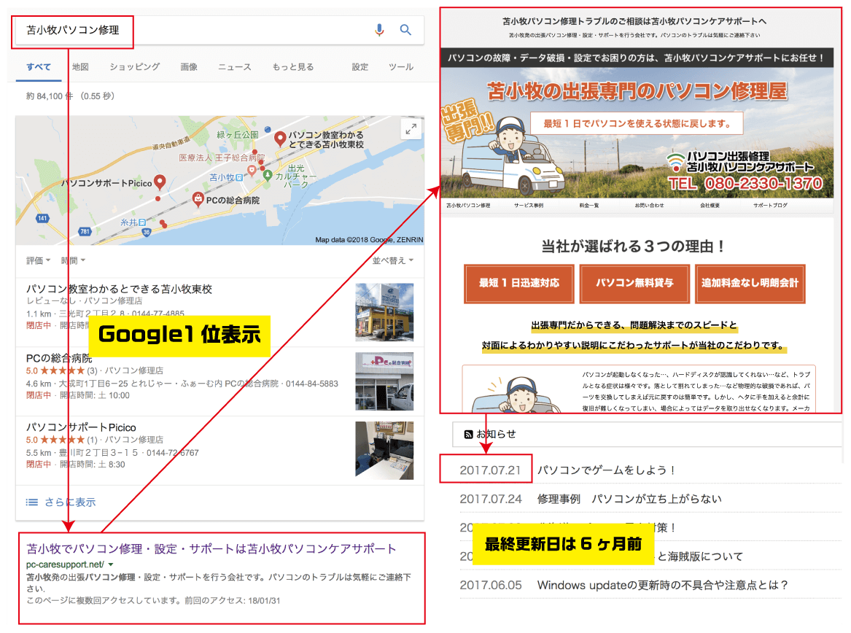Click the さらに表示 more results link
851x633 pixels.
pos(70,502)
